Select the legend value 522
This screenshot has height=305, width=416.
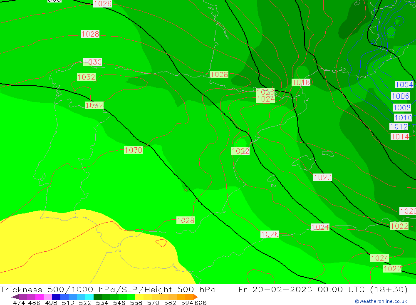[85, 303]
